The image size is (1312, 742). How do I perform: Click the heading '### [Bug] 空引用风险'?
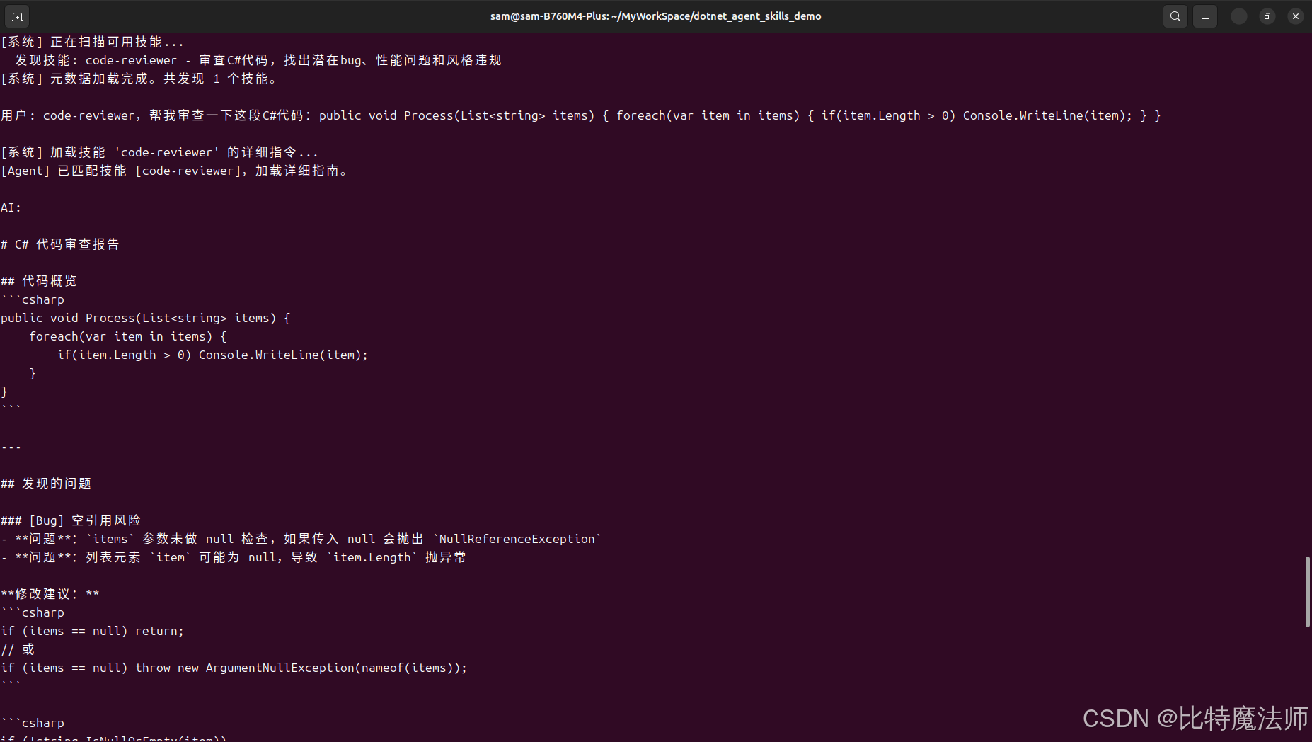(x=71, y=520)
